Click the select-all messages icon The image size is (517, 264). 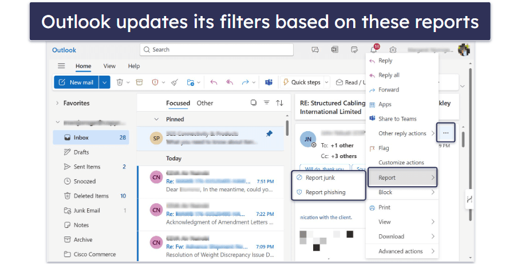pyautogui.click(x=253, y=103)
